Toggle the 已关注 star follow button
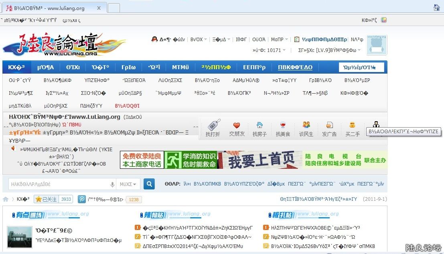 [47, 199]
